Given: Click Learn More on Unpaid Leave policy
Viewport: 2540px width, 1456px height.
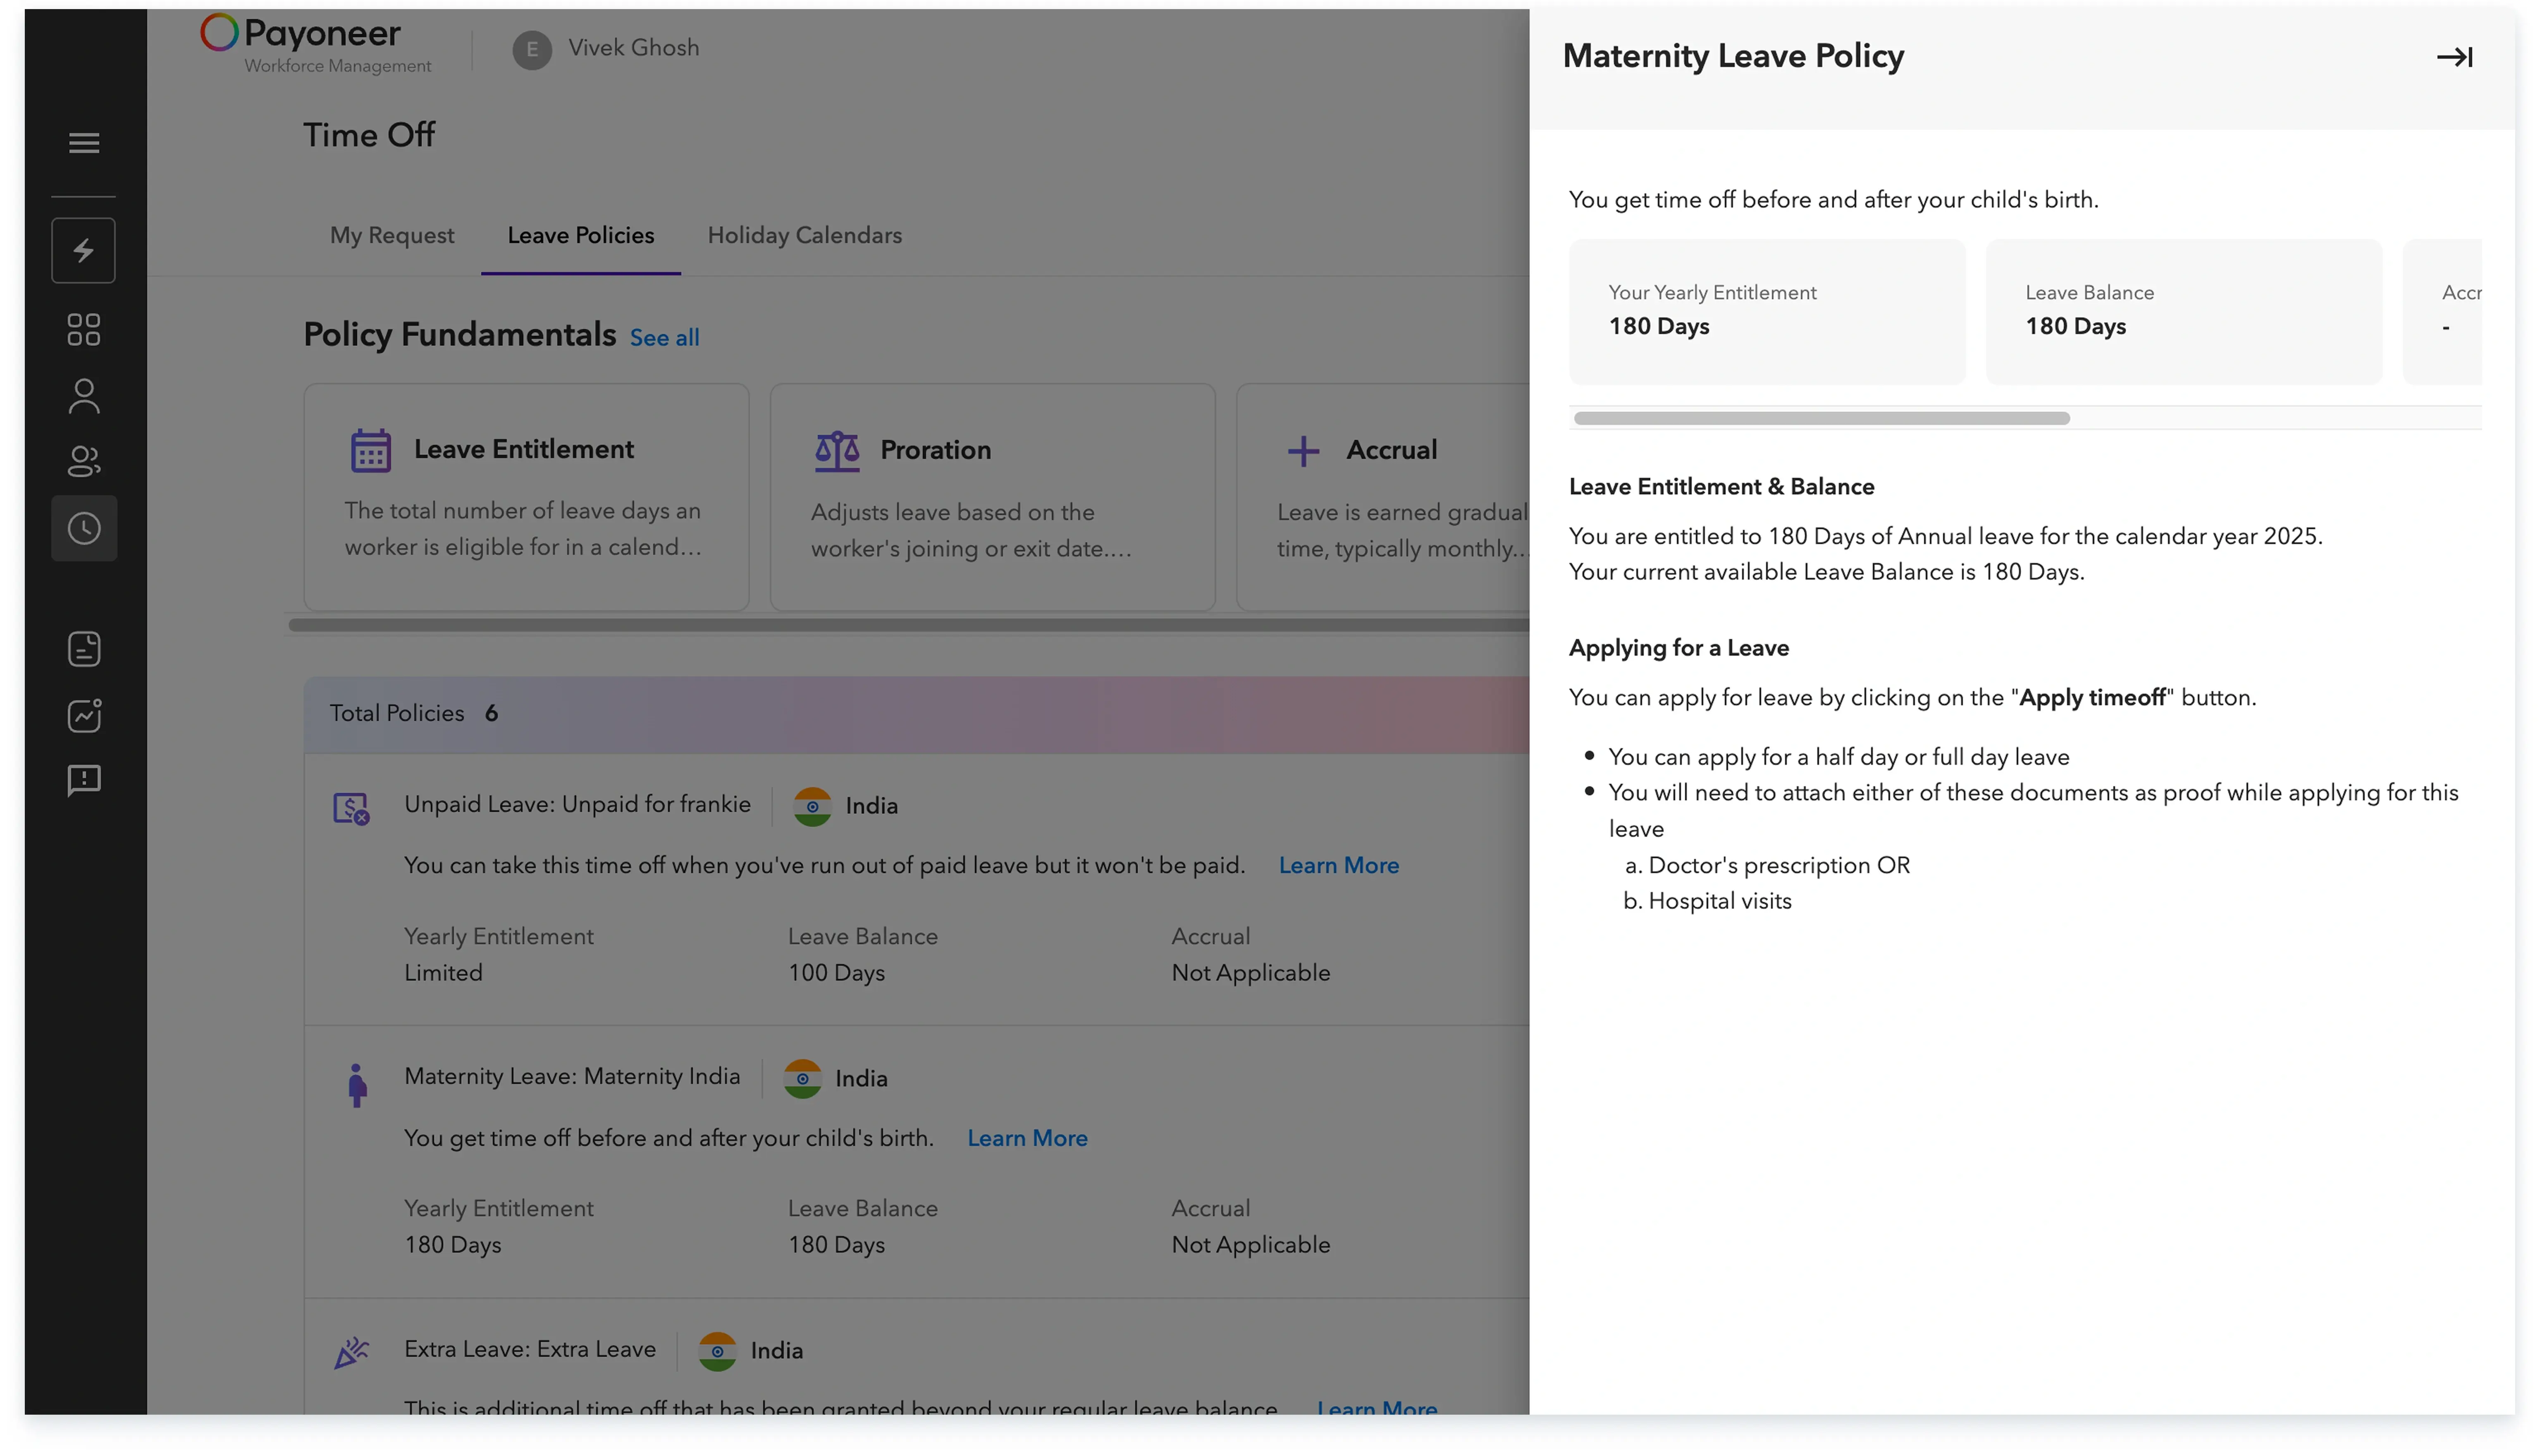Looking at the screenshot, I should (1339, 865).
